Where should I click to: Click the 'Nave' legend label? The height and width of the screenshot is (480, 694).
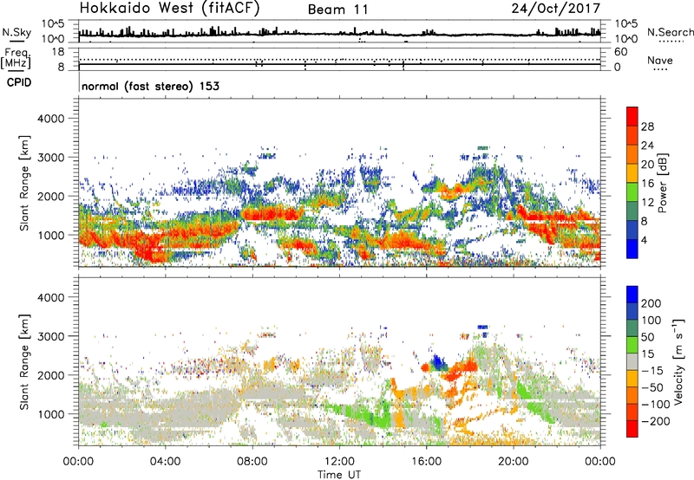(x=660, y=61)
